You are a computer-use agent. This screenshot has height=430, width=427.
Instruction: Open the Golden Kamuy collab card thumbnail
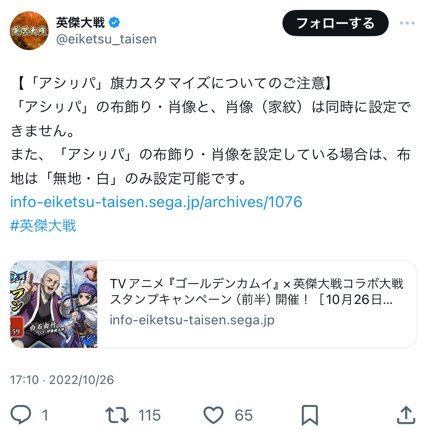click(x=54, y=304)
